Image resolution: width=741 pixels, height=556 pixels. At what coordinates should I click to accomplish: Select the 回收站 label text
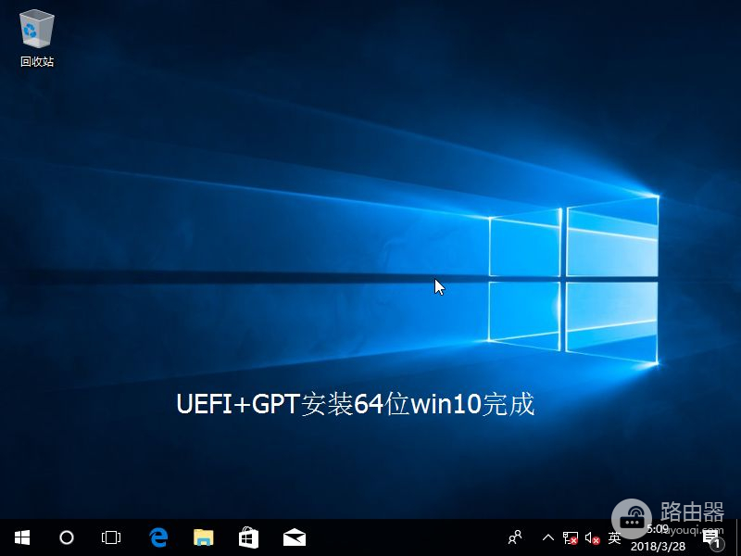pos(37,62)
